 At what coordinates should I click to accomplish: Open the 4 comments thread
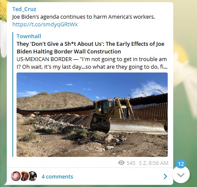tap(57, 176)
